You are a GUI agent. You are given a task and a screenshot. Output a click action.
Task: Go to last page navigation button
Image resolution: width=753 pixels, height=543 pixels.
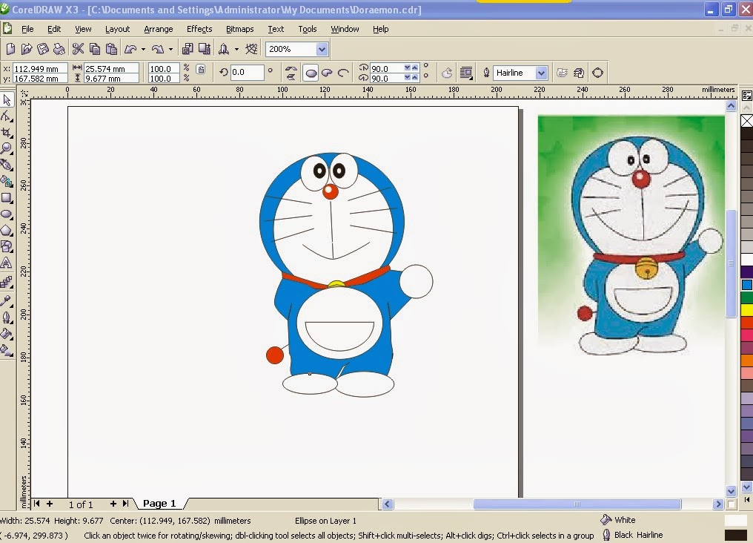(125, 504)
